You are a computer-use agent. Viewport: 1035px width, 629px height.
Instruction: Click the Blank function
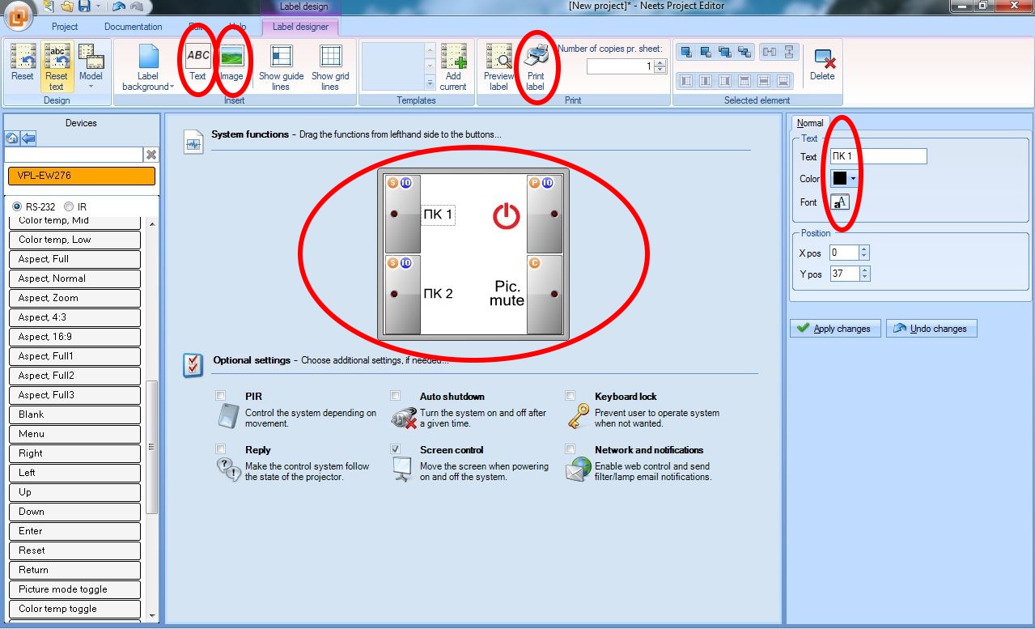pyautogui.click(x=74, y=414)
